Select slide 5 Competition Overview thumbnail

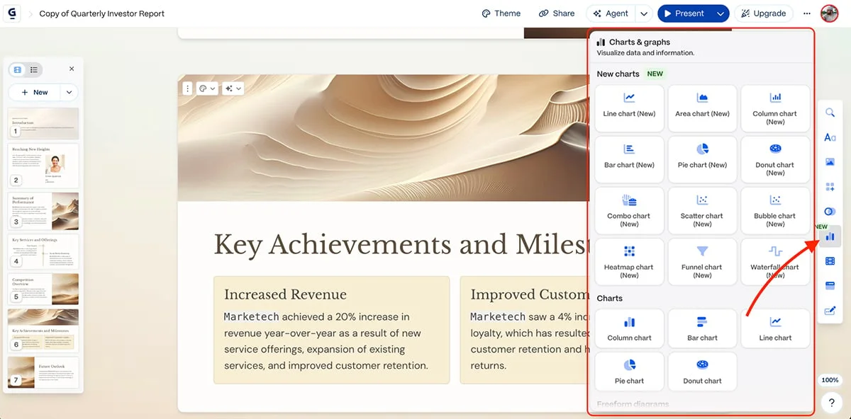click(43, 289)
